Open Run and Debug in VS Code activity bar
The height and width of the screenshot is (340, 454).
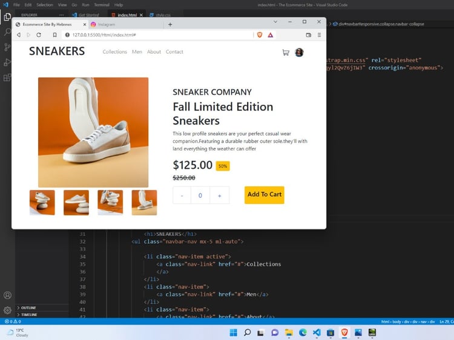7,62
